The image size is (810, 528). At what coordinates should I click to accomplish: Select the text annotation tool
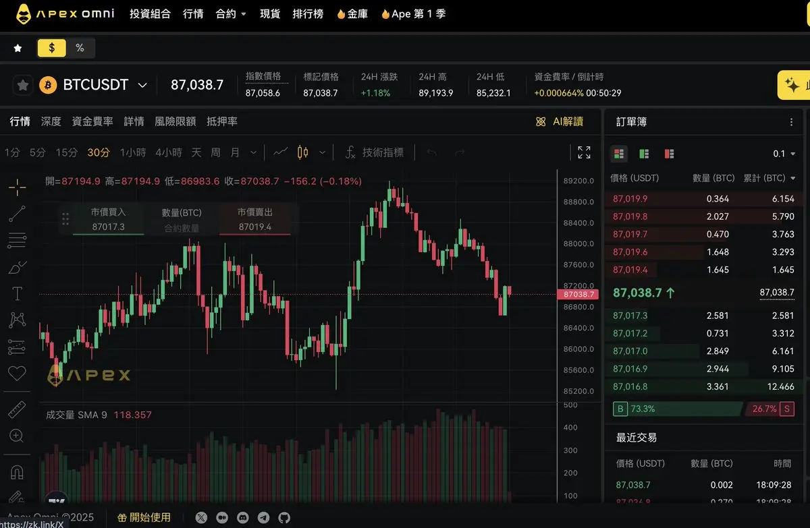18,293
